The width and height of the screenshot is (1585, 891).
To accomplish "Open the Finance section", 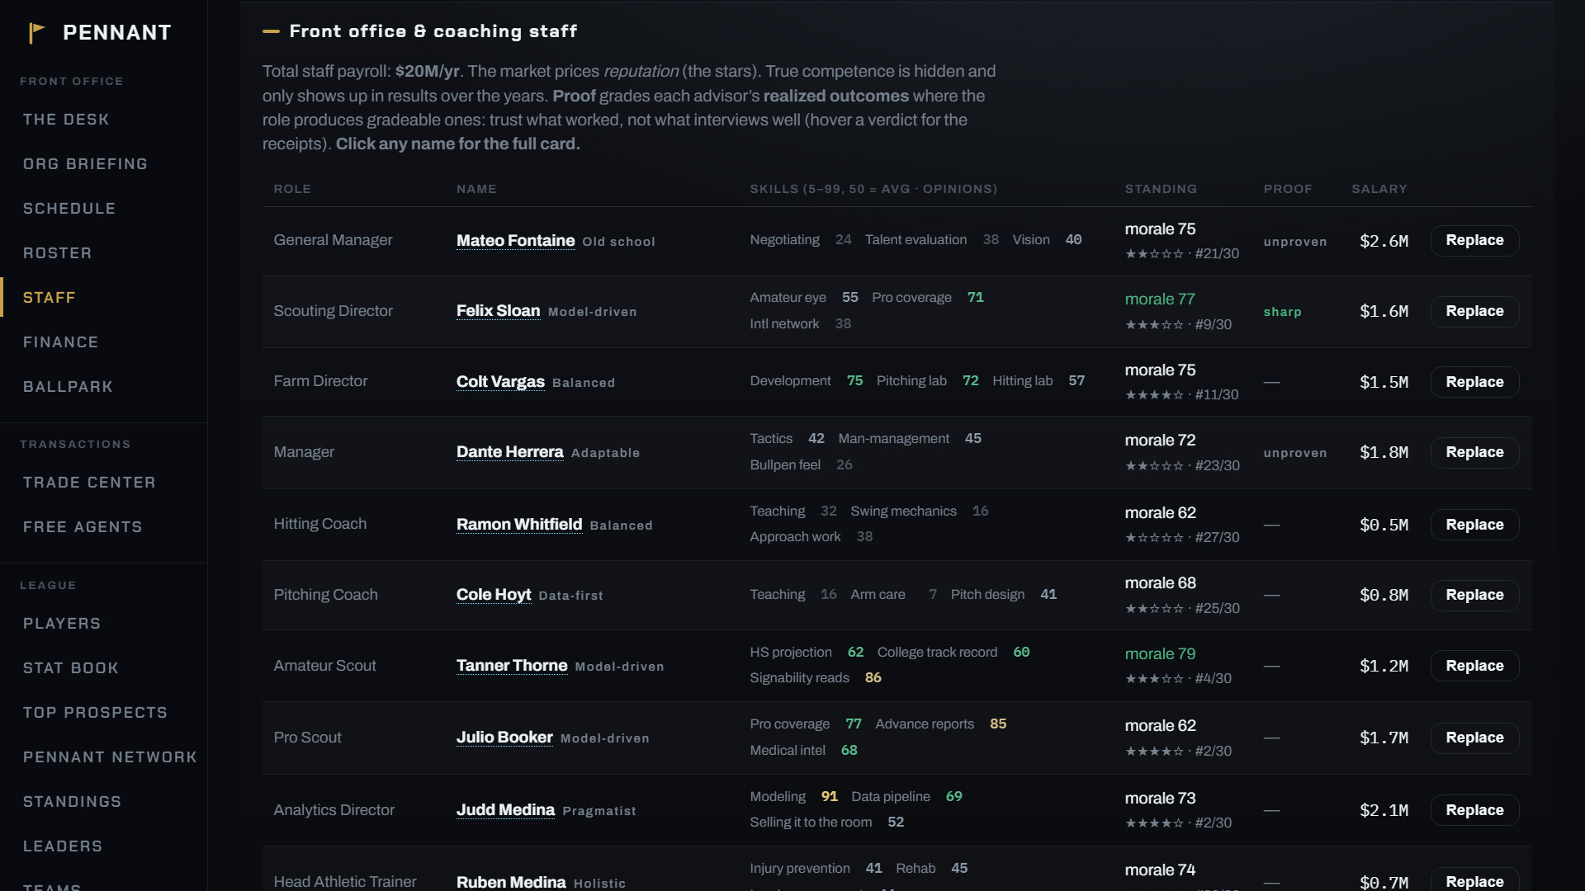I will point(60,342).
